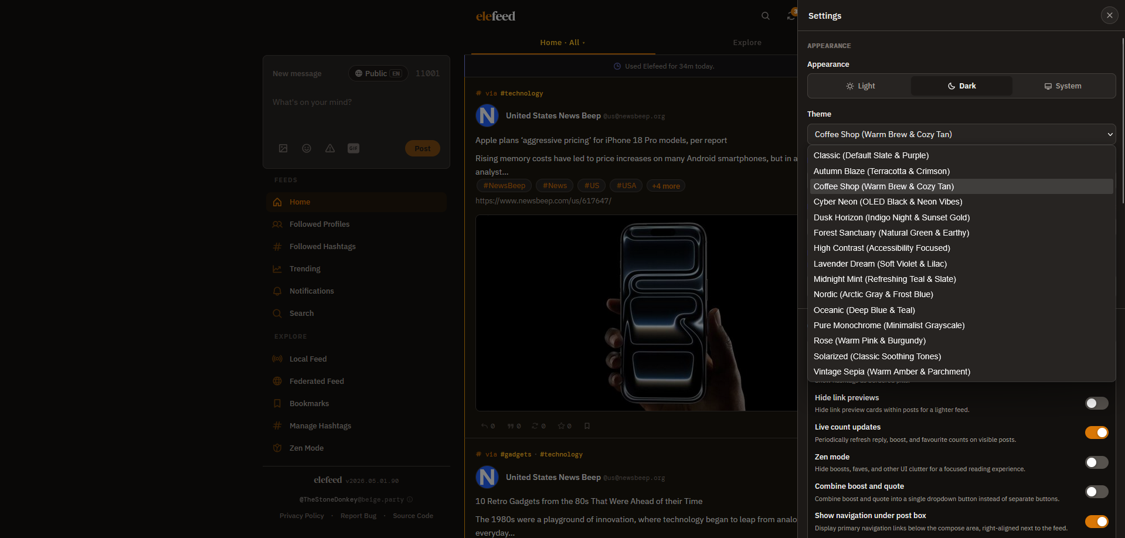
Task: Choose High Contrast theme option
Action: (x=961, y=248)
